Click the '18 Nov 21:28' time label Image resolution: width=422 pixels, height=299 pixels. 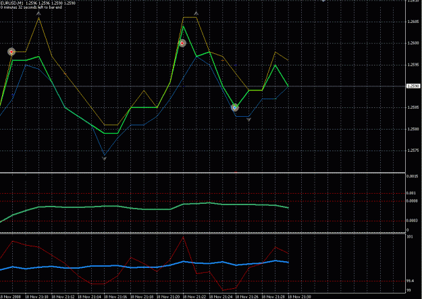pos(273,296)
